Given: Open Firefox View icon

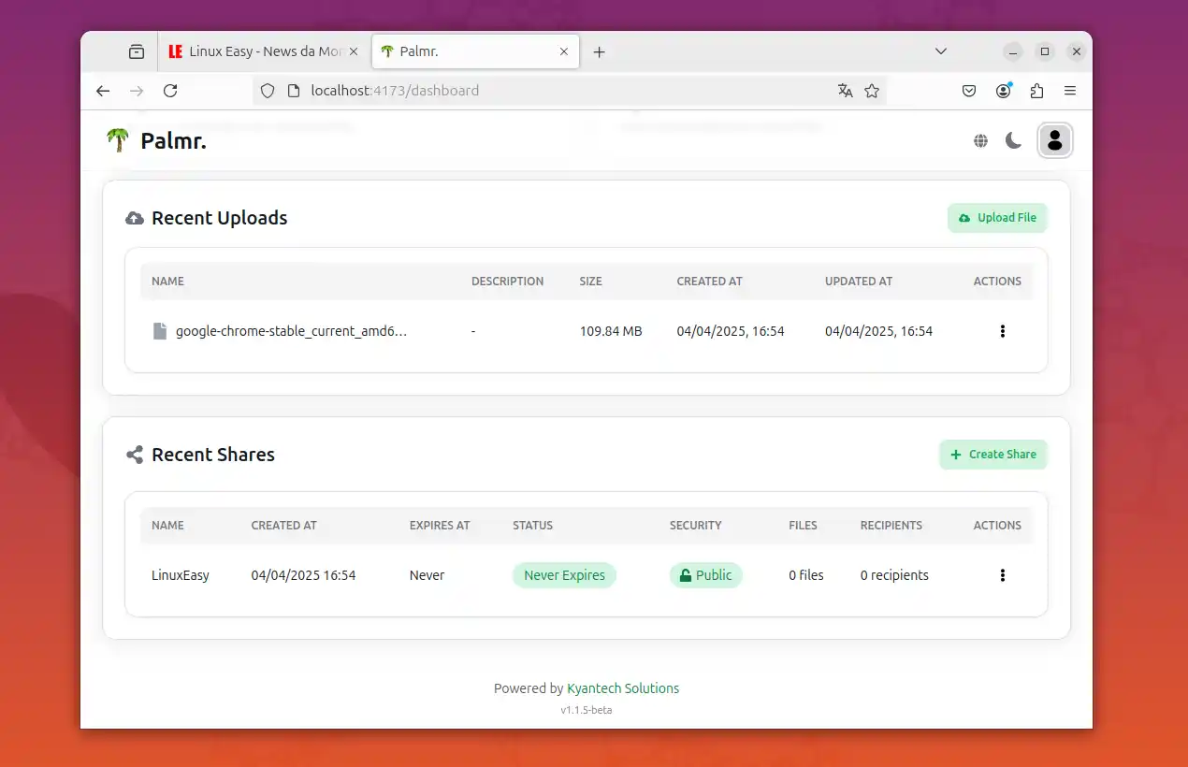Looking at the screenshot, I should (137, 51).
